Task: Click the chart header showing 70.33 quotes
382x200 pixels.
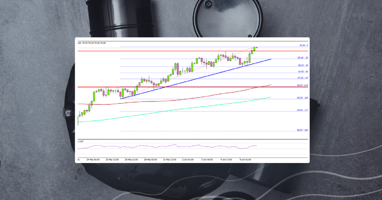Action: coord(92,42)
